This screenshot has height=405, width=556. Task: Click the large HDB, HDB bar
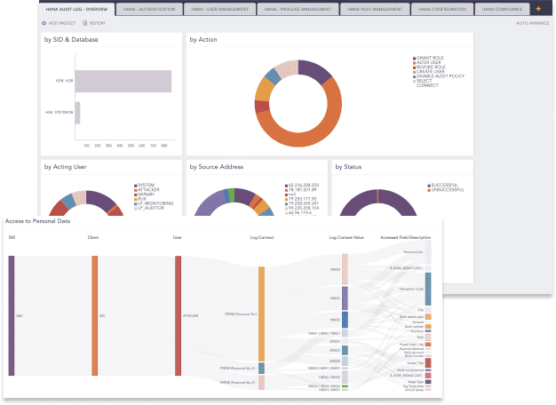click(x=123, y=81)
